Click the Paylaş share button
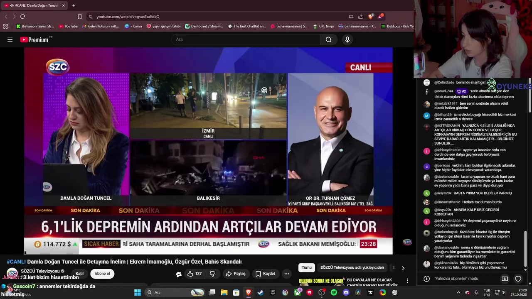 (236, 274)
